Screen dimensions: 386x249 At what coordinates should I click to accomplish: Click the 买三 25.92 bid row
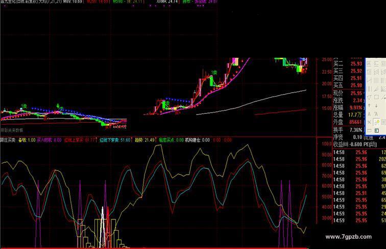348,71
